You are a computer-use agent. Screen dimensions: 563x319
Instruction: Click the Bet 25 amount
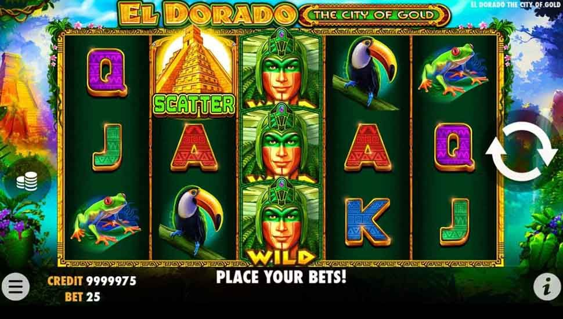coord(82,297)
